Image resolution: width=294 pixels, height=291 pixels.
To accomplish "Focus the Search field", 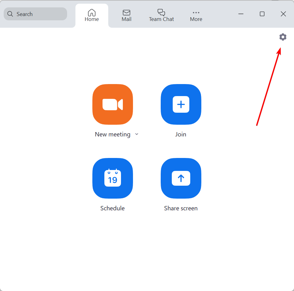I will [35, 14].
